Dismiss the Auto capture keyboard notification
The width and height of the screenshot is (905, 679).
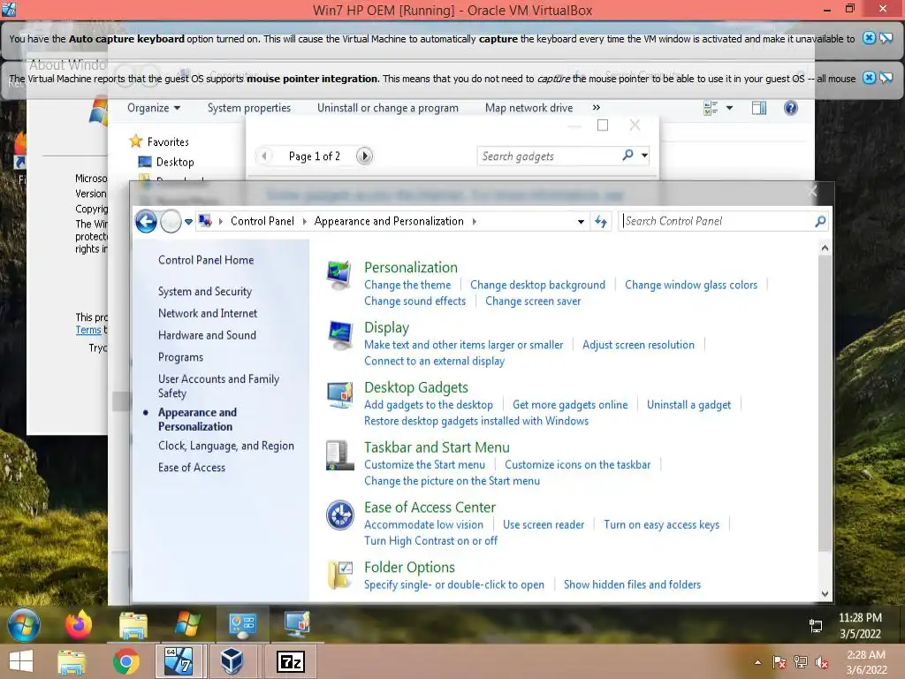869,38
